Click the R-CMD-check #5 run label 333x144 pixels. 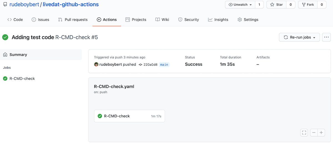click(x=77, y=37)
